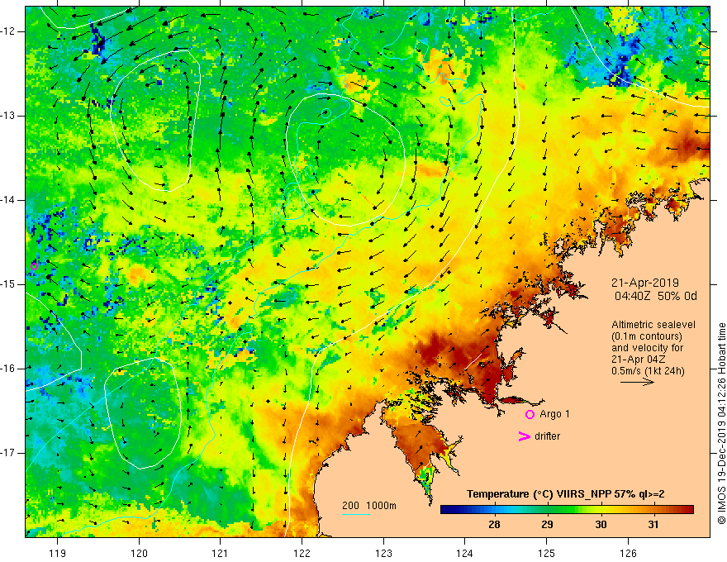Click the '200 1000m' depth label
The image size is (727, 562).
pos(369,506)
